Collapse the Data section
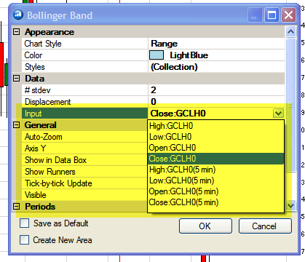 click(16, 79)
